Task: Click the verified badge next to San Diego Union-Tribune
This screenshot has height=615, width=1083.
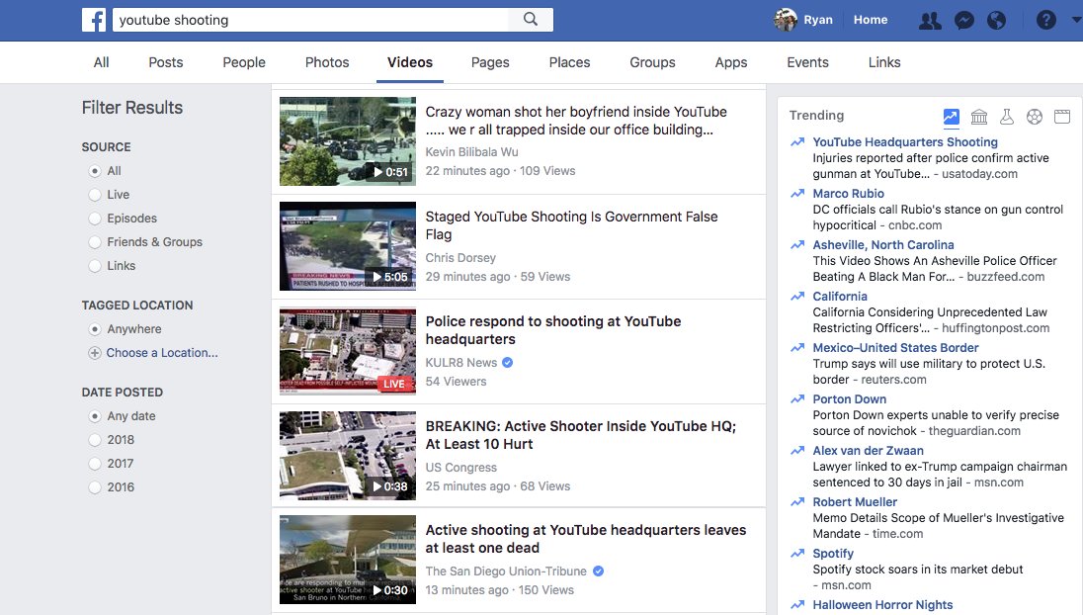Action: click(598, 571)
